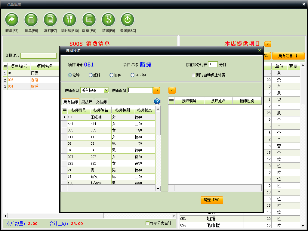Image resolution: width=308 pixels, height=231 pixels.
Task: Click the technician list scroll up arrow
Action: [158, 109]
